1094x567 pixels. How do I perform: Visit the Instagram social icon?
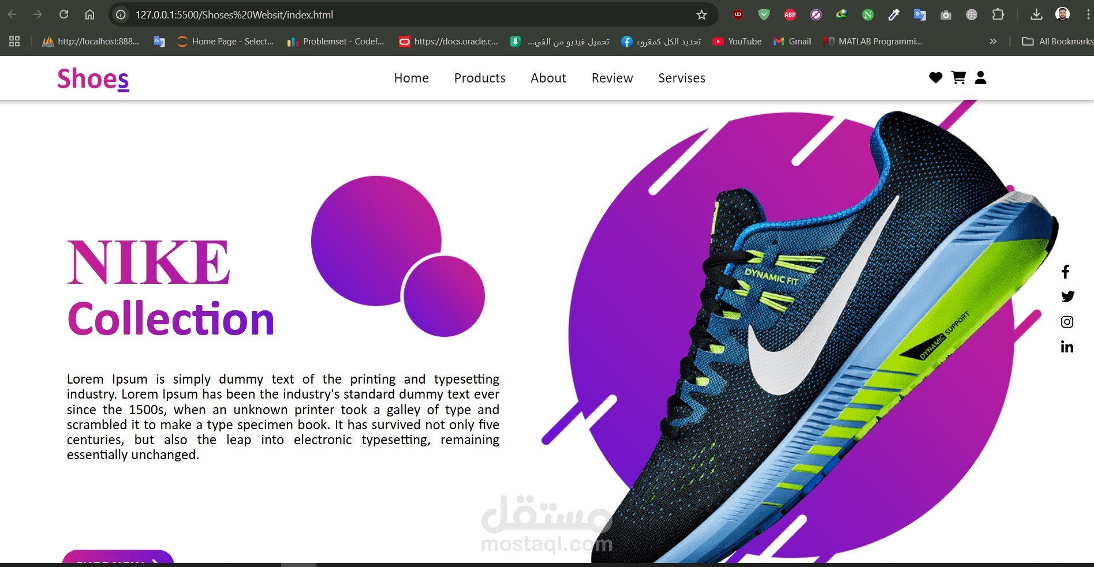[1067, 321]
